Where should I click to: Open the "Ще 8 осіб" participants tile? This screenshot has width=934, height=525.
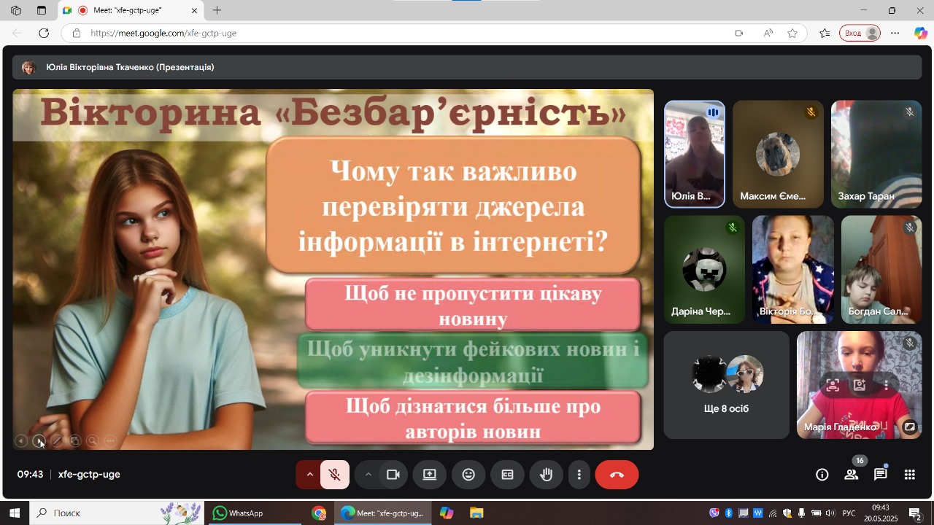(726, 385)
